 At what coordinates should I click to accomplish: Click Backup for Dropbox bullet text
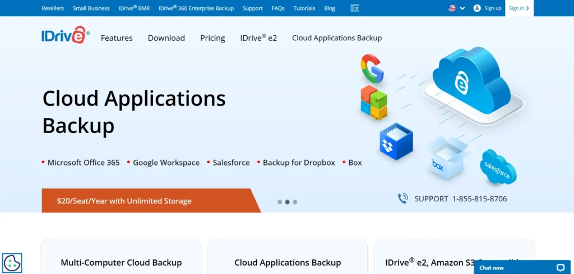coord(299,163)
